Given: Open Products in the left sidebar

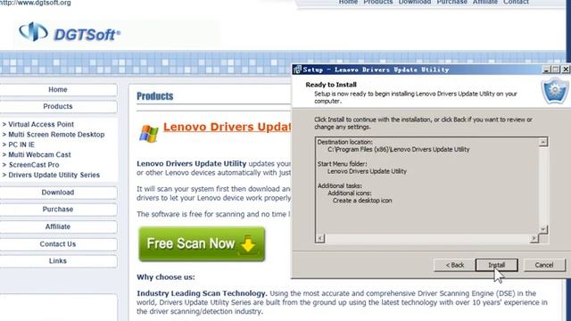Looking at the screenshot, I should point(58,106).
